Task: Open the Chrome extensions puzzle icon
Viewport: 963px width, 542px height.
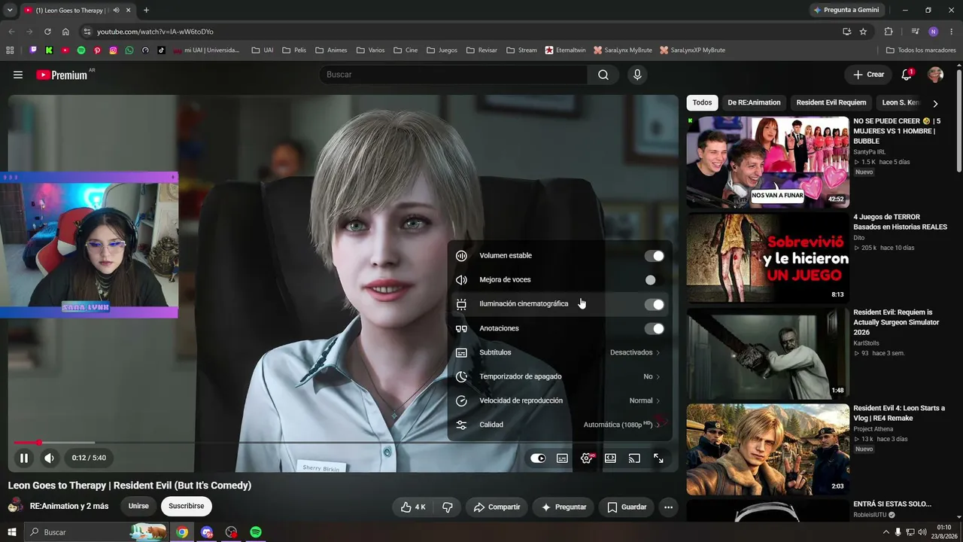Action: coord(889,32)
